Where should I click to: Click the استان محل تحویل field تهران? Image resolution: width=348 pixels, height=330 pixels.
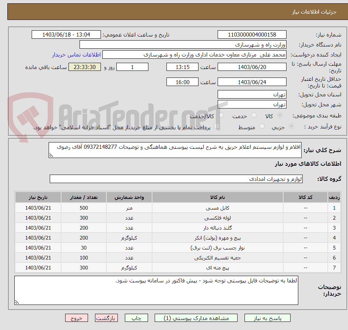[252, 94]
